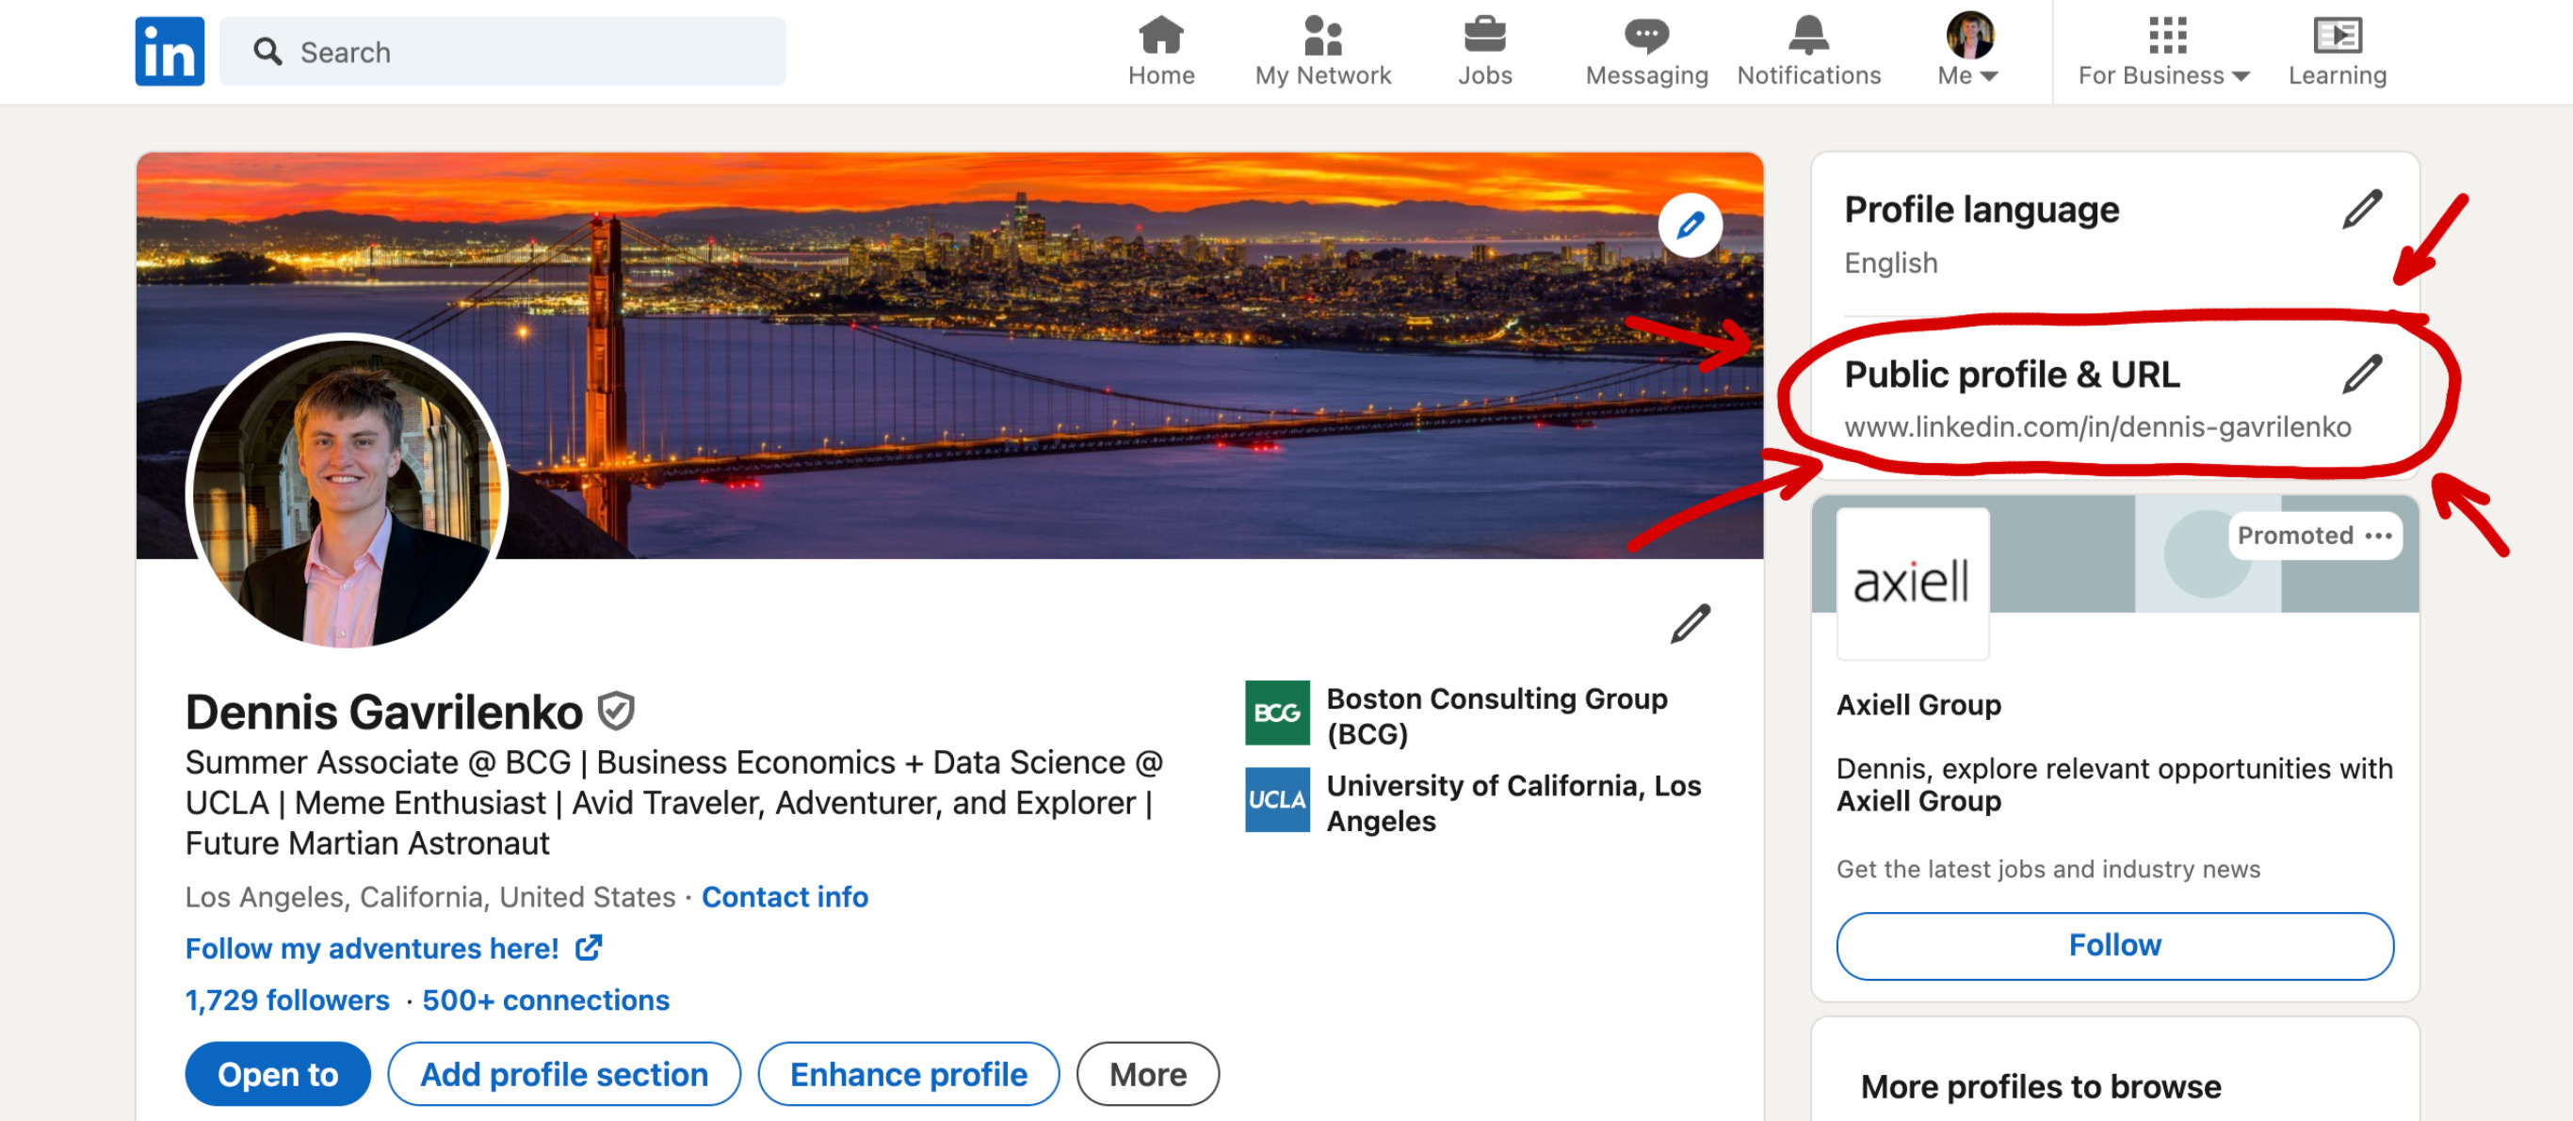Open Promoted ad options menu
This screenshot has height=1121, width=2573.
coord(2378,536)
